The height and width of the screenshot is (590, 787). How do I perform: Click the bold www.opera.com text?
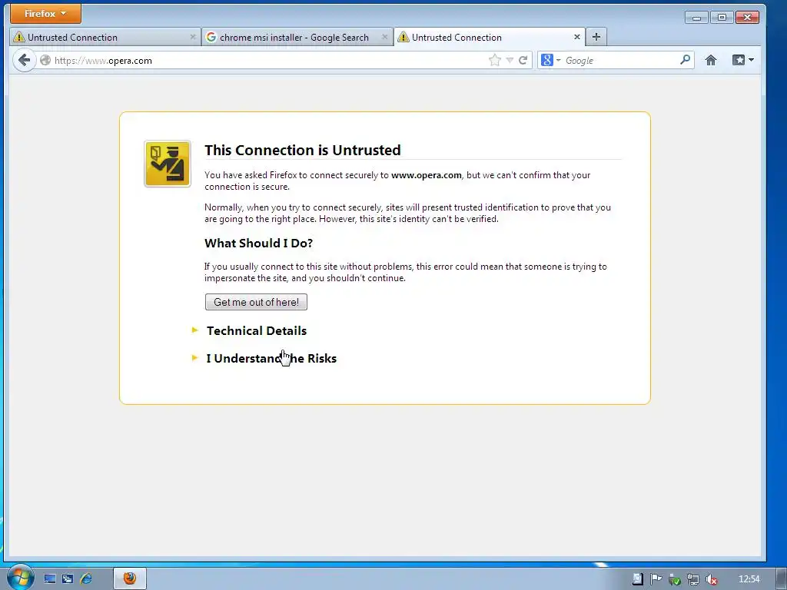pyautogui.click(x=426, y=175)
